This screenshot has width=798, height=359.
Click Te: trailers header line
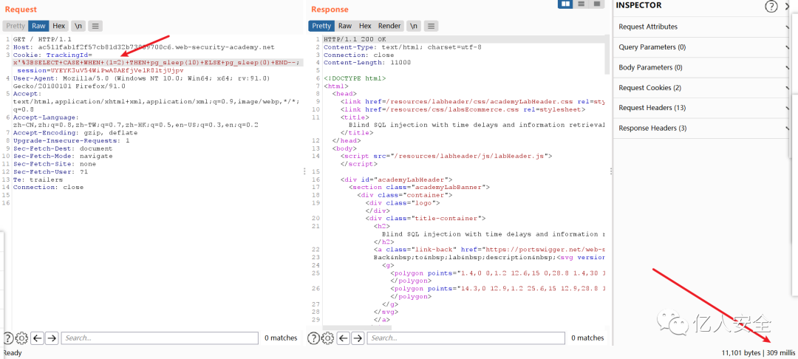[x=38, y=179]
